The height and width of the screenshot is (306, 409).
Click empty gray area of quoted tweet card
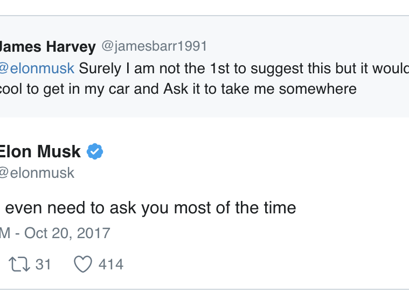(269, 107)
